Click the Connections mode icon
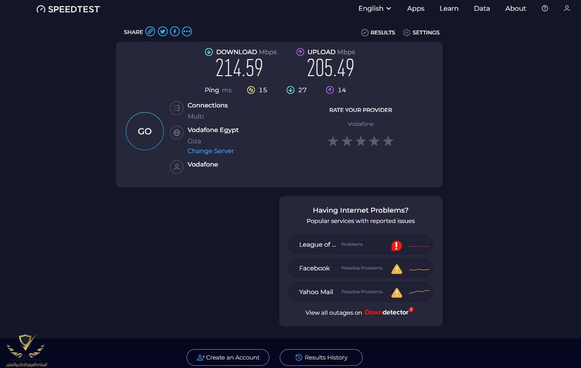This screenshot has height=368, width=581. pos(177,108)
